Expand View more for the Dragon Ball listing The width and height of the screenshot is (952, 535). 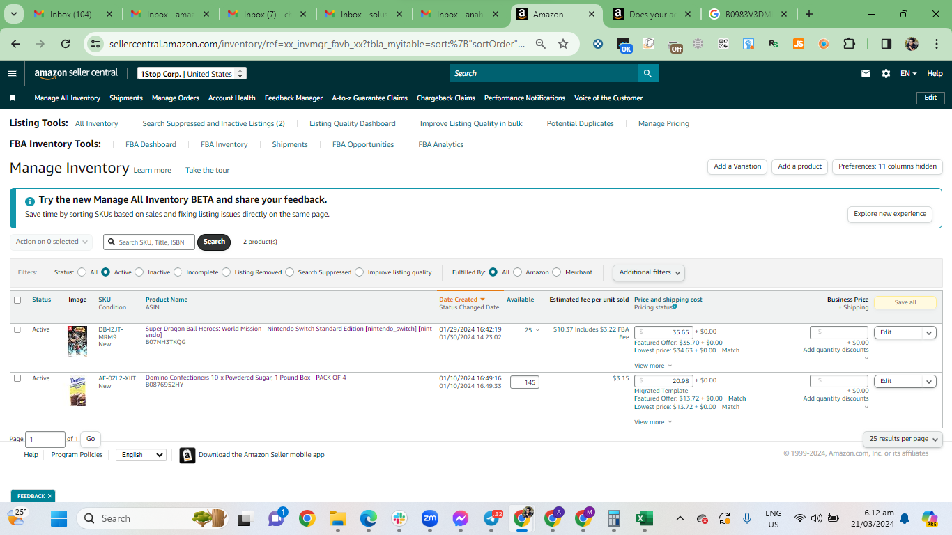click(x=653, y=366)
